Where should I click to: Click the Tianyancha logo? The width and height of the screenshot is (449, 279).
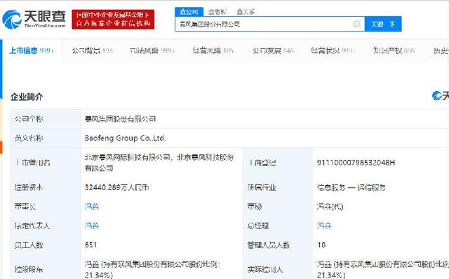(x=34, y=19)
